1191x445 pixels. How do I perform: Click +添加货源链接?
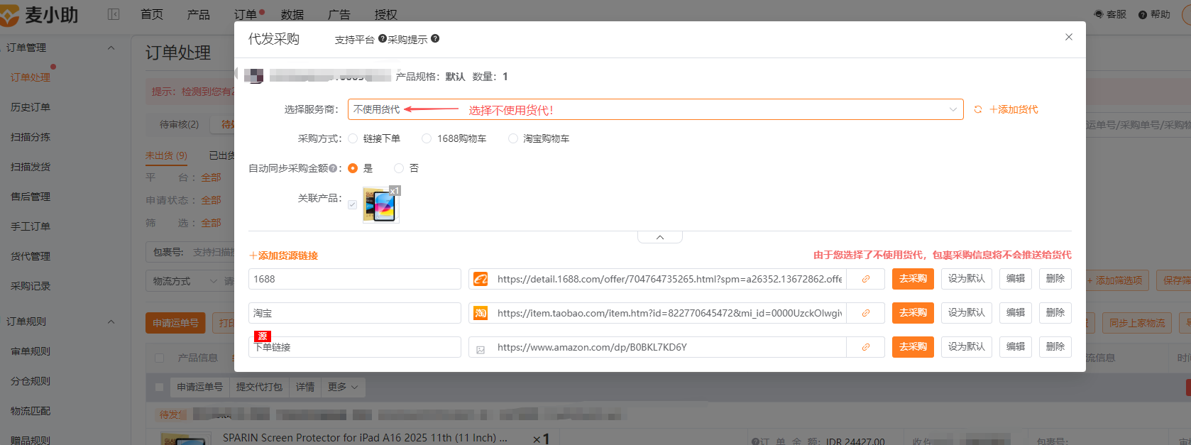tap(283, 256)
